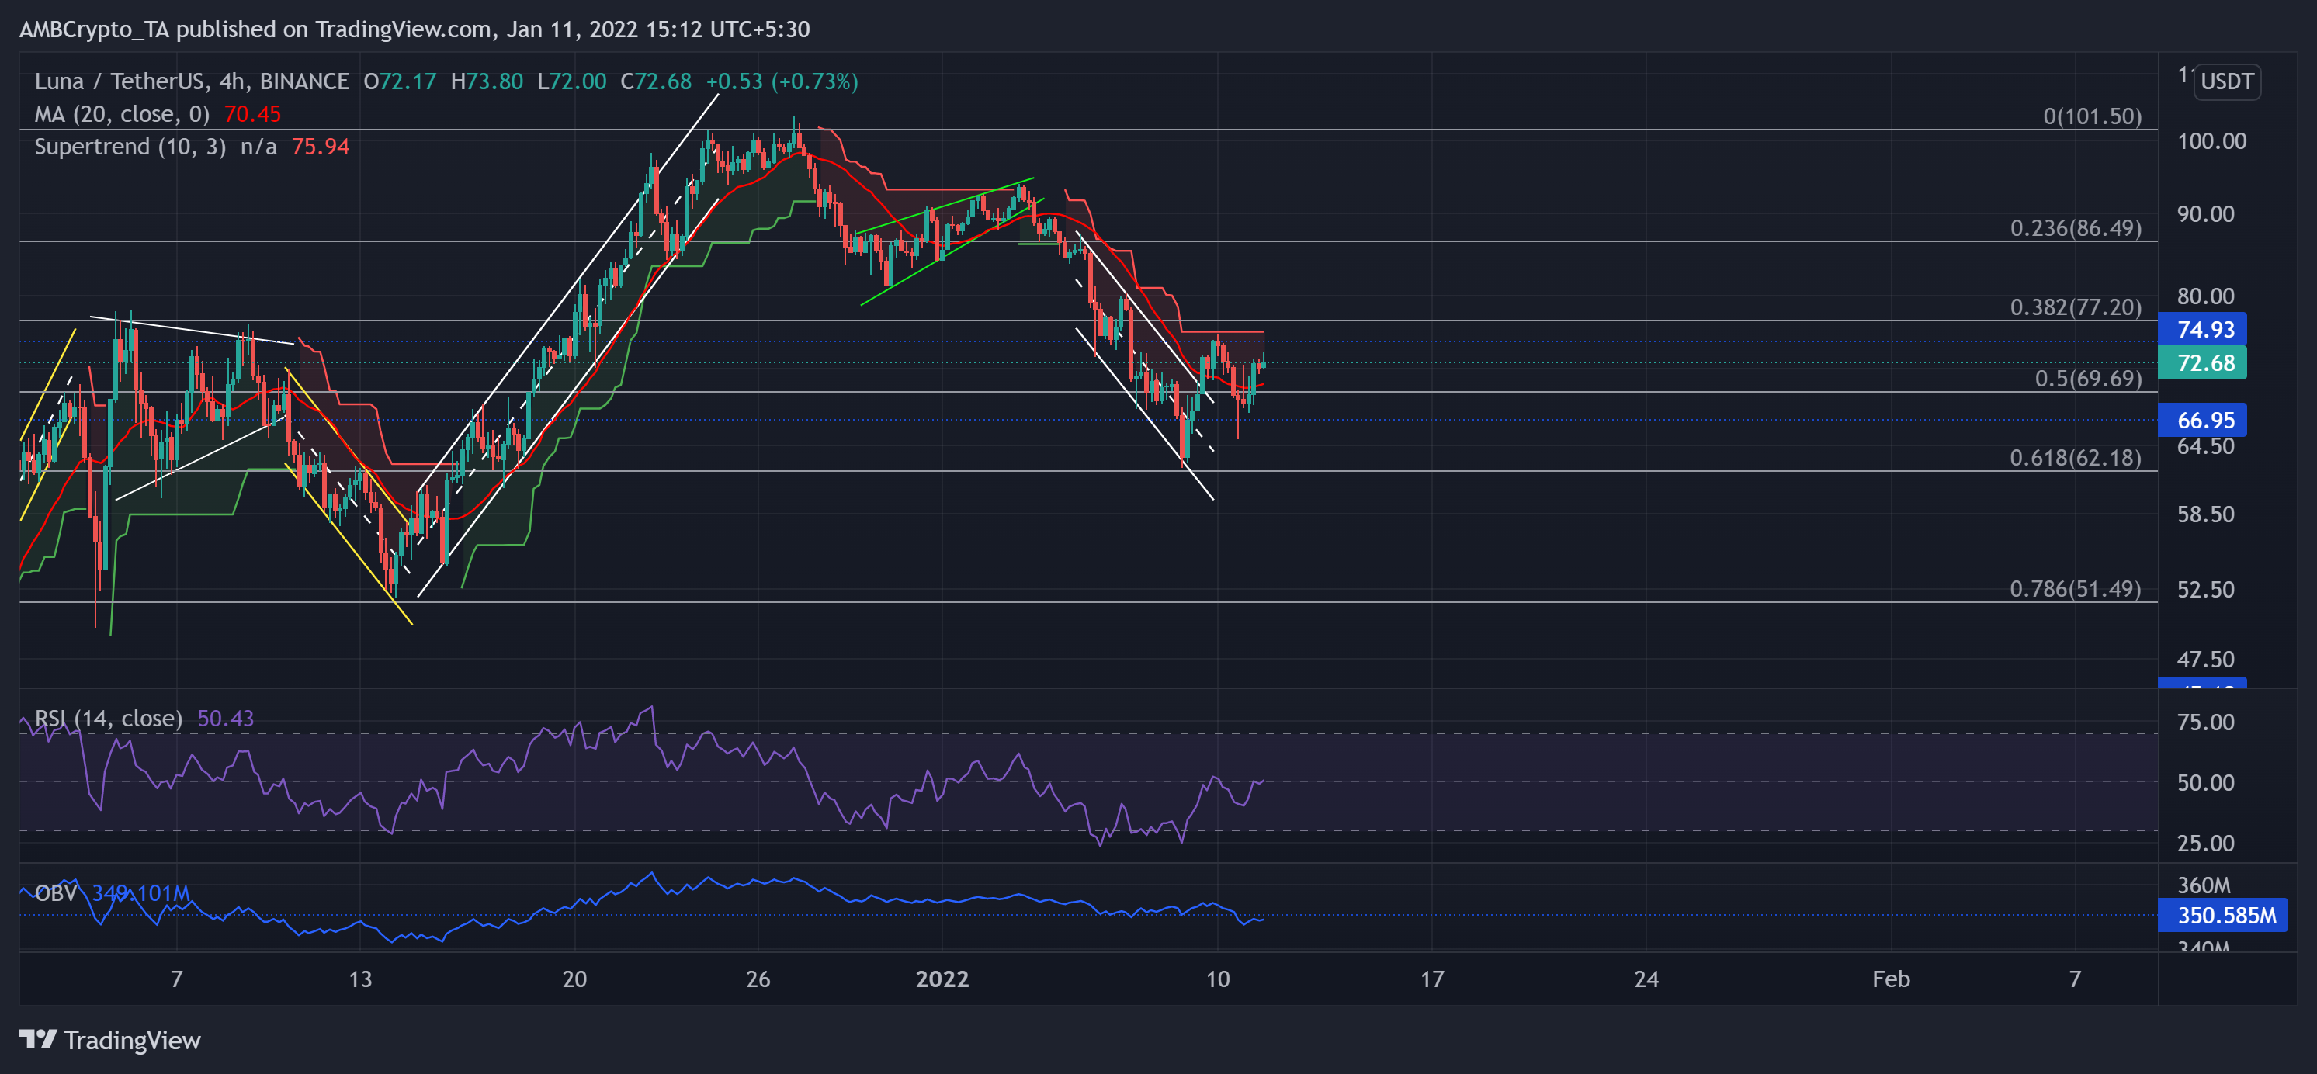Click the 58.50 price axis label
This screenshot has width=2317, height=1074.
tap(2204, 514)
